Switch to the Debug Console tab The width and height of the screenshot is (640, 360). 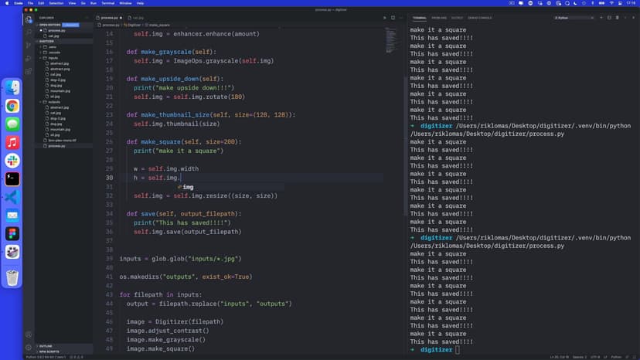(480, 17)
